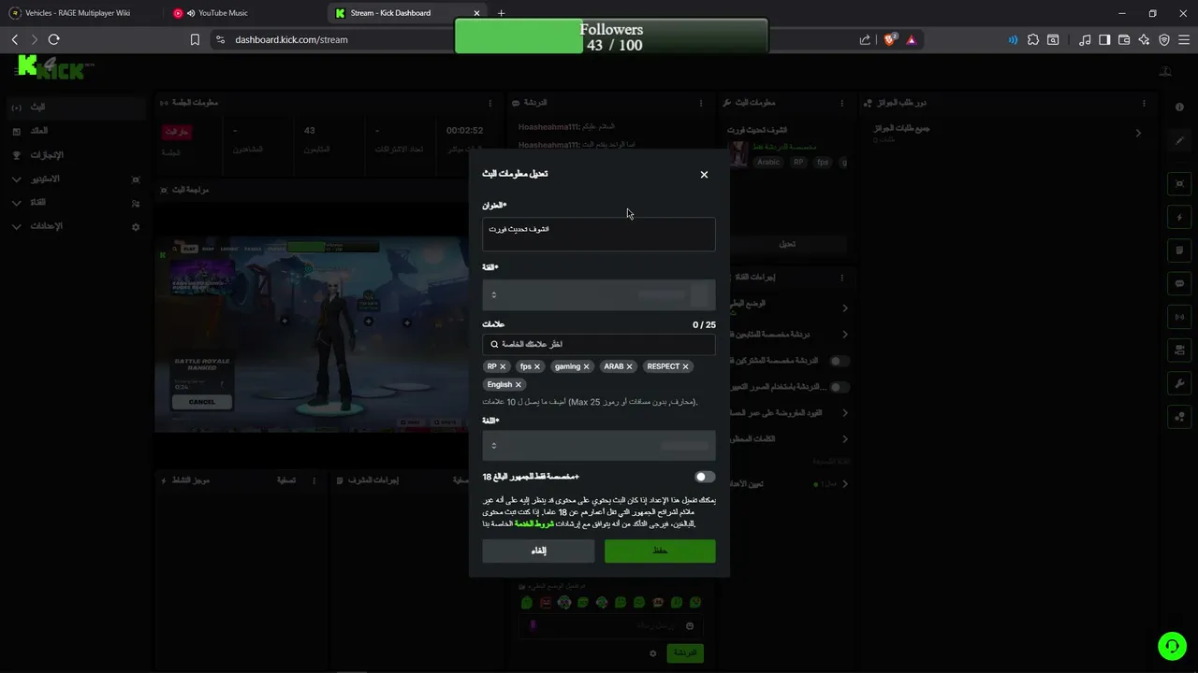Remove the RP tag
Viewport: 1198px width, 673px height.
point(503,366)
